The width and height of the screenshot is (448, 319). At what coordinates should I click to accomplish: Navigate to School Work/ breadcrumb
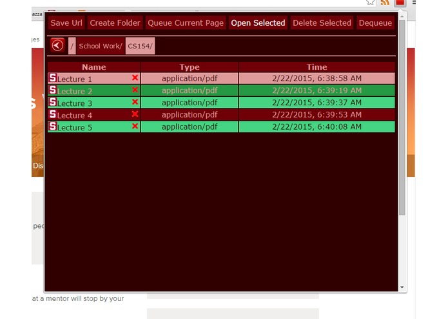click(101, 46)
